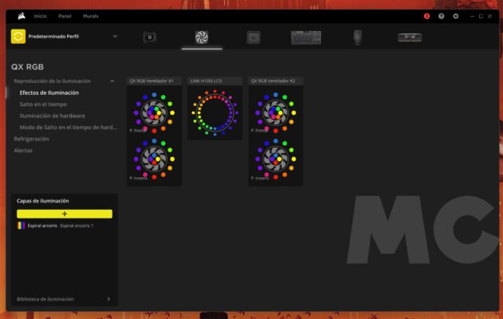Open the Panel menu

point(65,16)
